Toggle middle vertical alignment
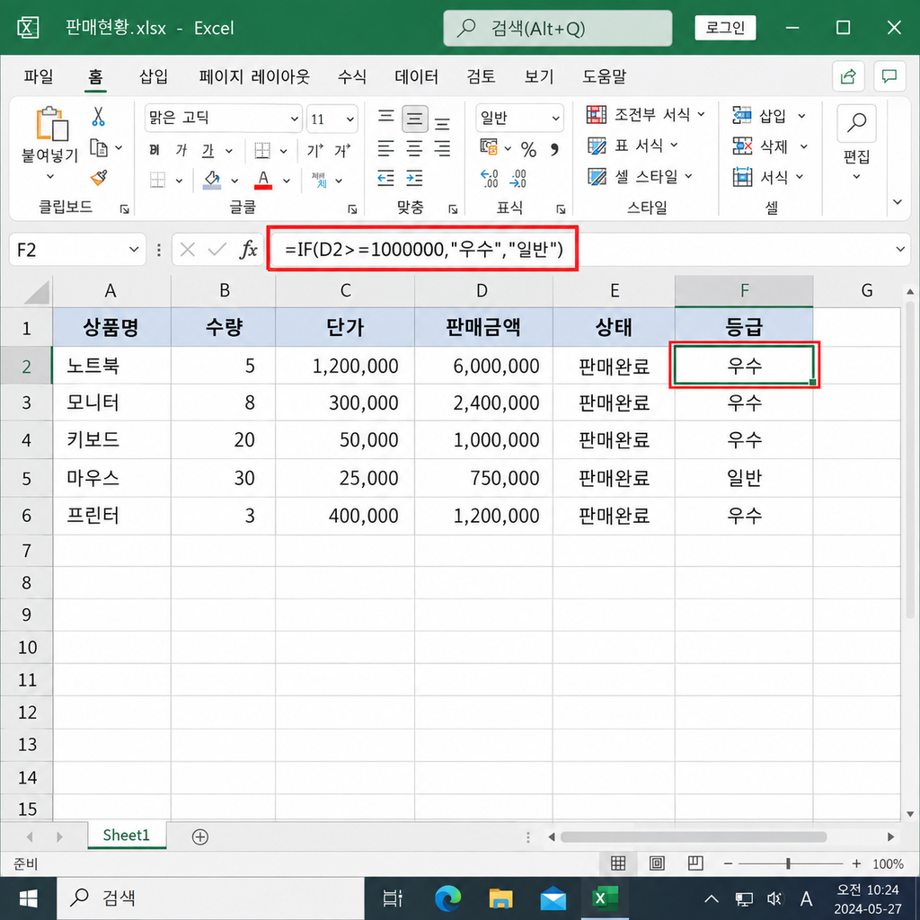The image size is (920, 920). [415, 119]
